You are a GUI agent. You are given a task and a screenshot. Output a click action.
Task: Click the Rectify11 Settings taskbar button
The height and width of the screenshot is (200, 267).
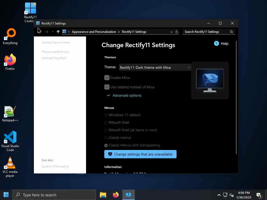coord(128,195)
